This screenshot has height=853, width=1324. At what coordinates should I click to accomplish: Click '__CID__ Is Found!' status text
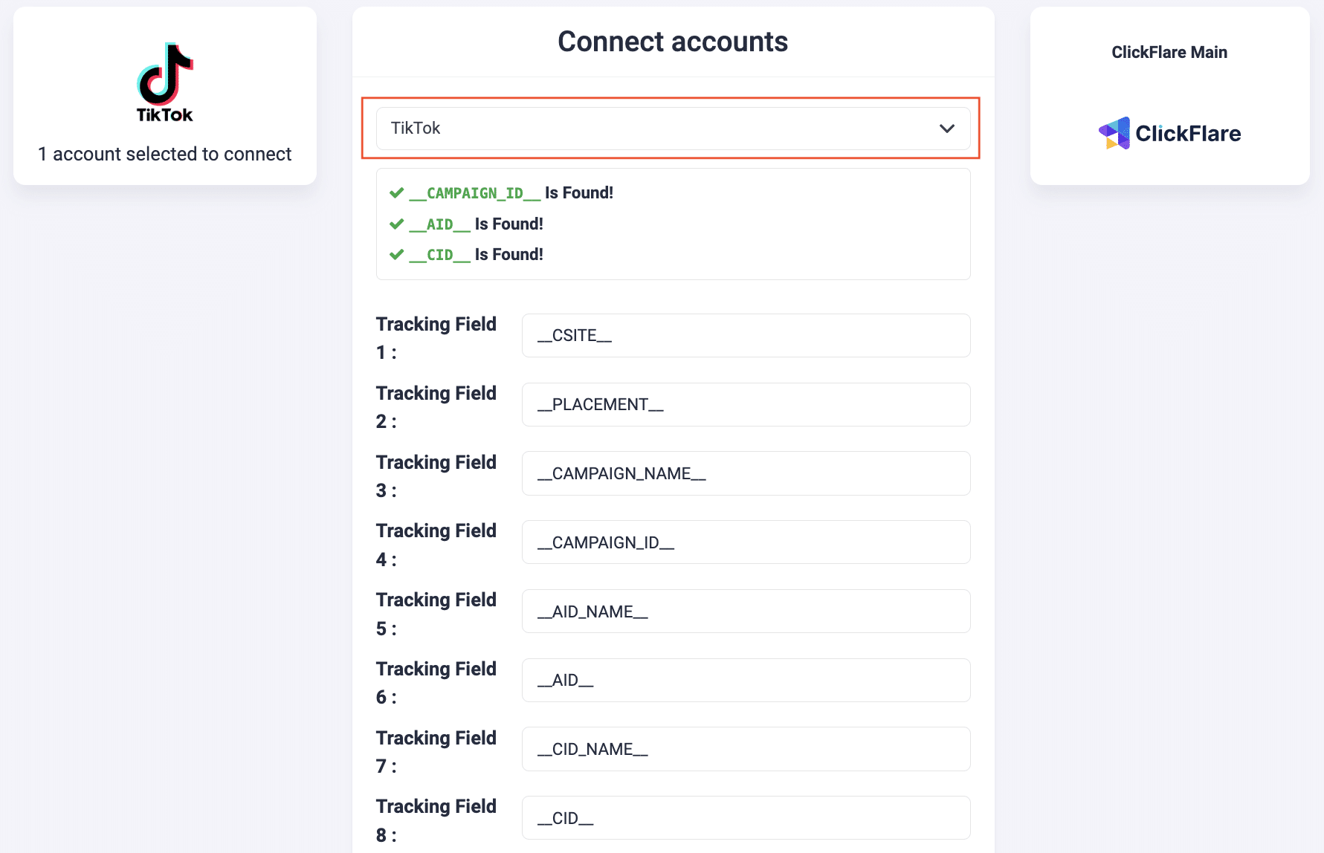click(477, 255)
